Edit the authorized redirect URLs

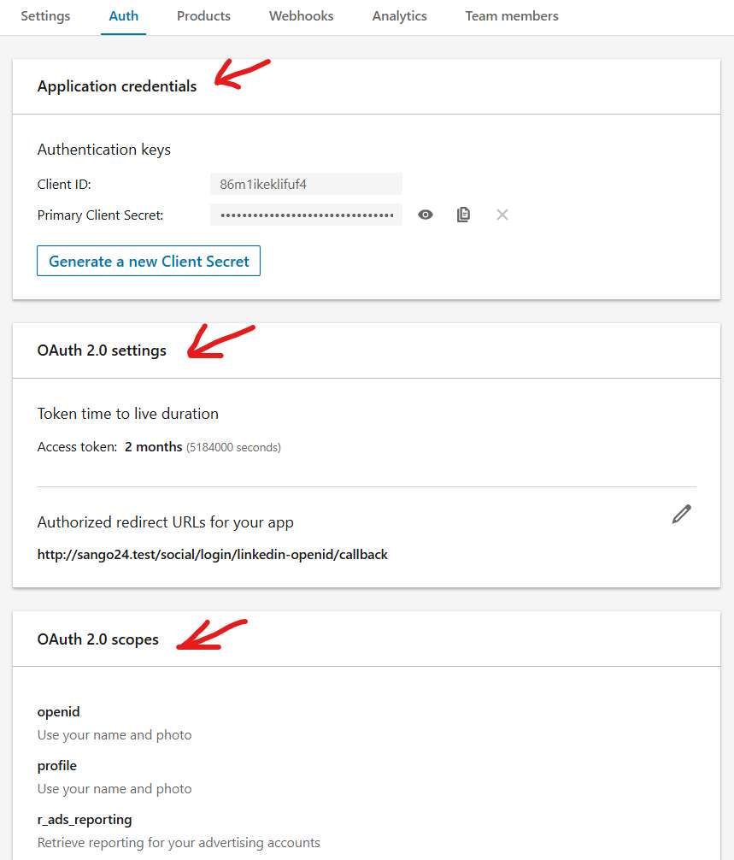coord(681,513)
